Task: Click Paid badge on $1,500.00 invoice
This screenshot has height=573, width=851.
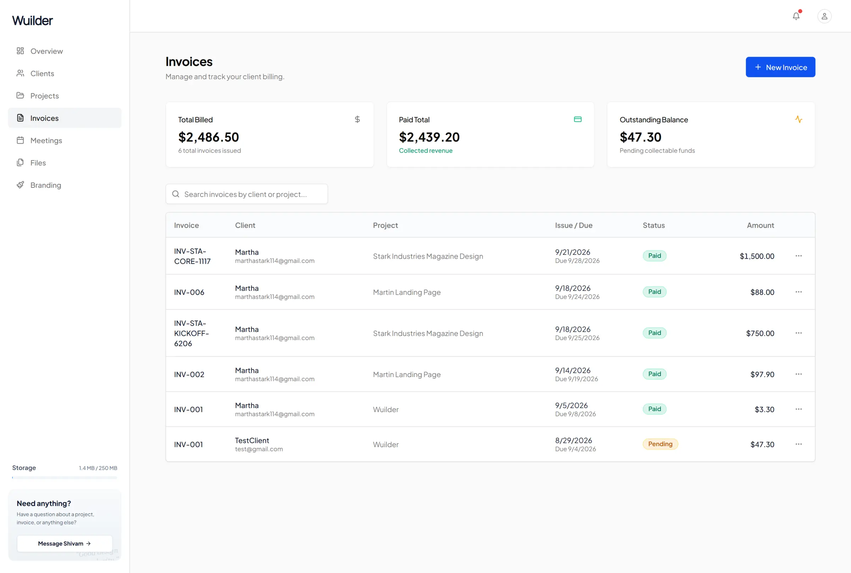Action: click(654, 256)
